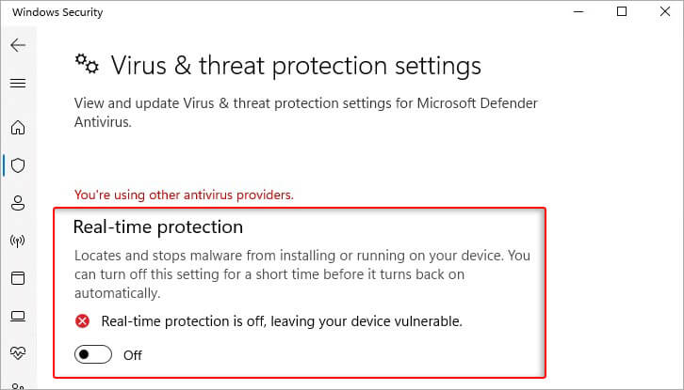Open Firewall & network protection icon

click(18, 241)
